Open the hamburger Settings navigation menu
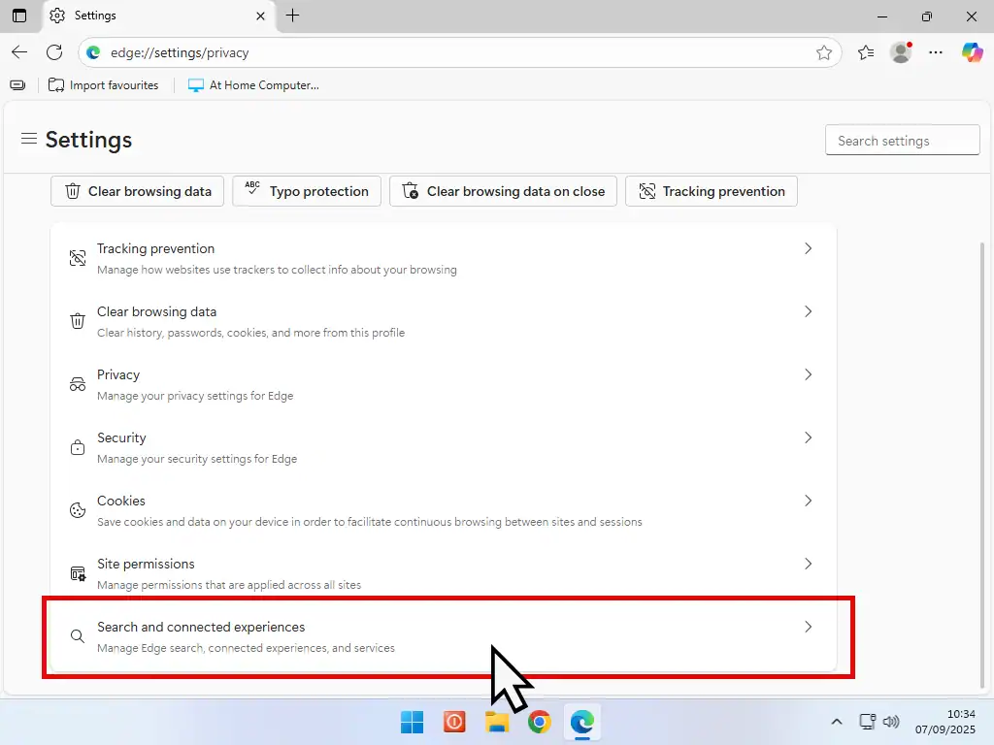 (x=29, y=140)
